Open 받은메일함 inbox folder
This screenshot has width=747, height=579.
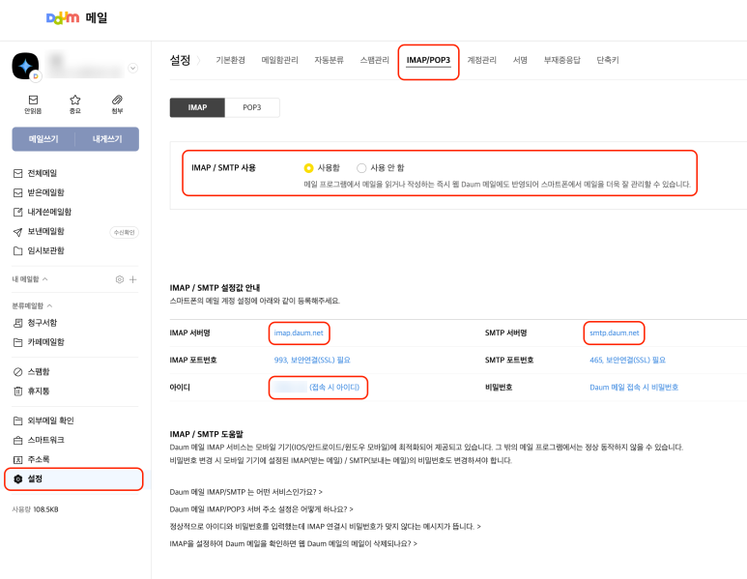point(45,192)
